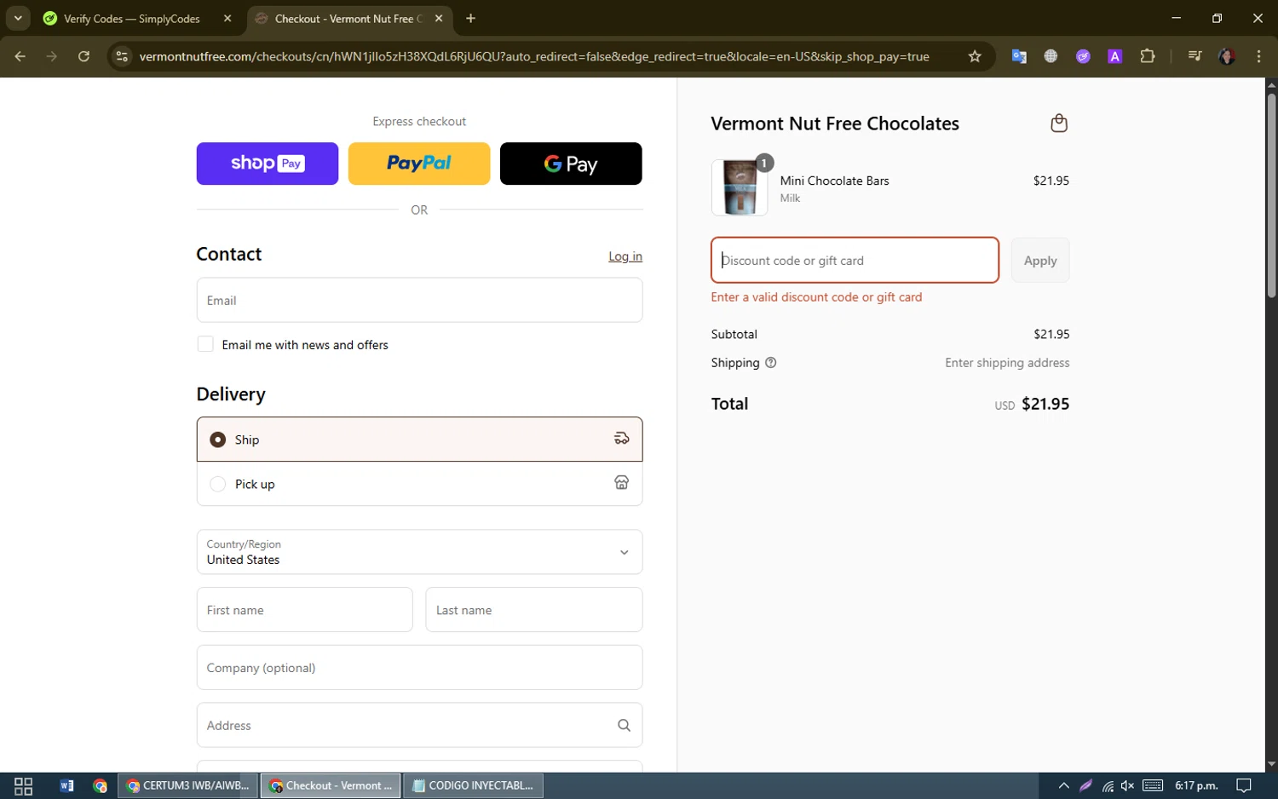Click the Last name field

point(533,610)
